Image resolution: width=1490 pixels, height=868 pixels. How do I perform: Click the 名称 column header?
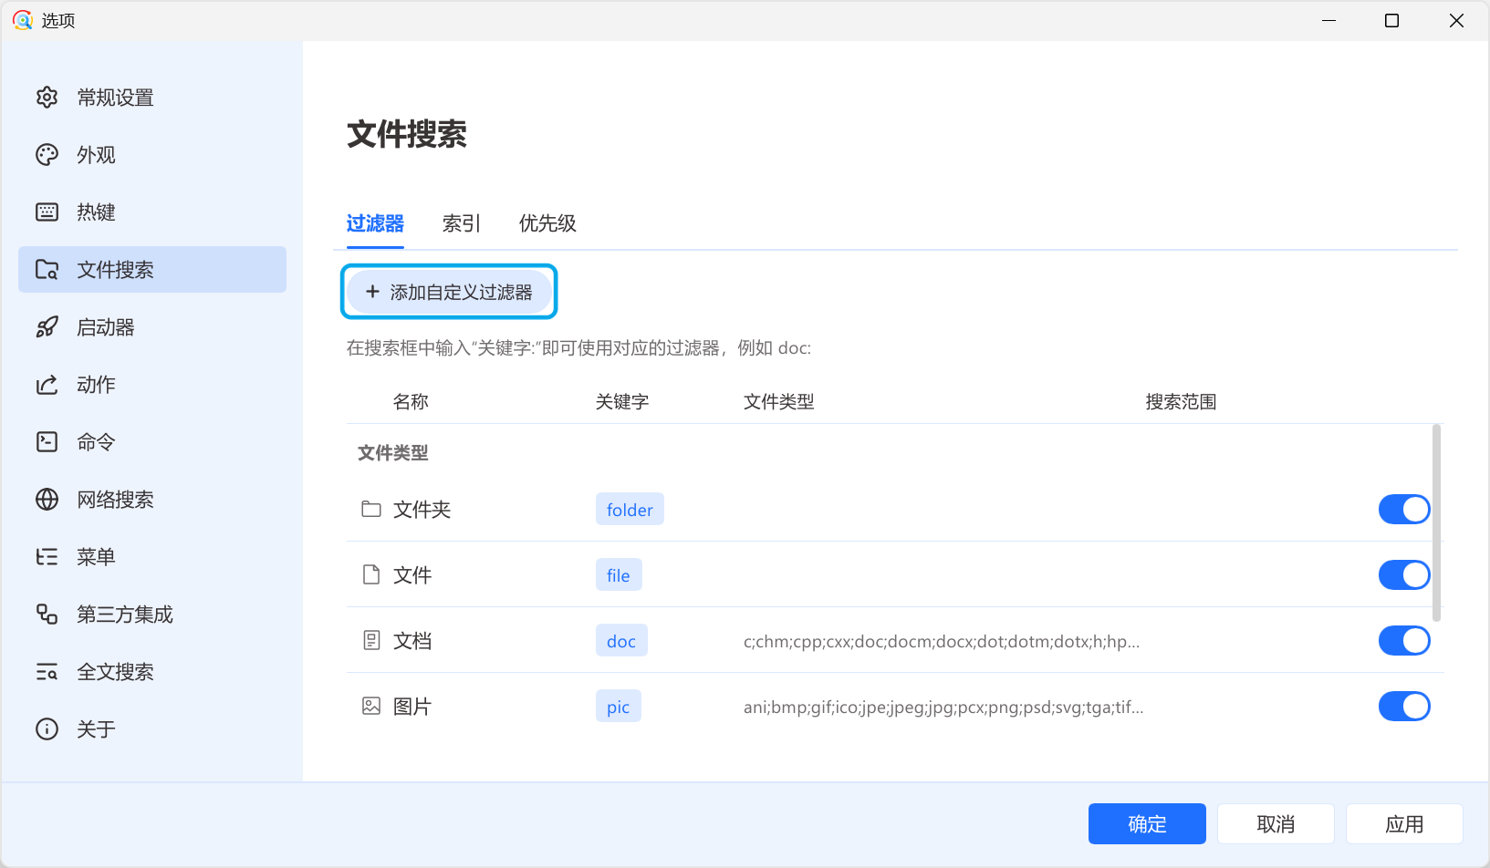pyautogui.click(x=411, y=402)
